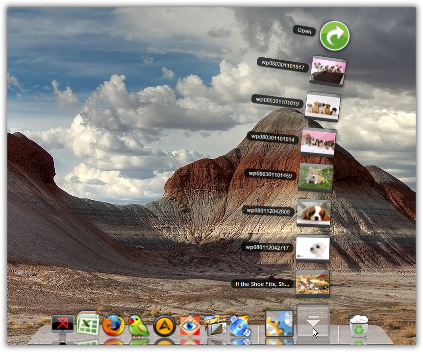This screenshot has height=352, width=423.
Task: Click the gear utilities stack icon
Action: coord(279,324)
